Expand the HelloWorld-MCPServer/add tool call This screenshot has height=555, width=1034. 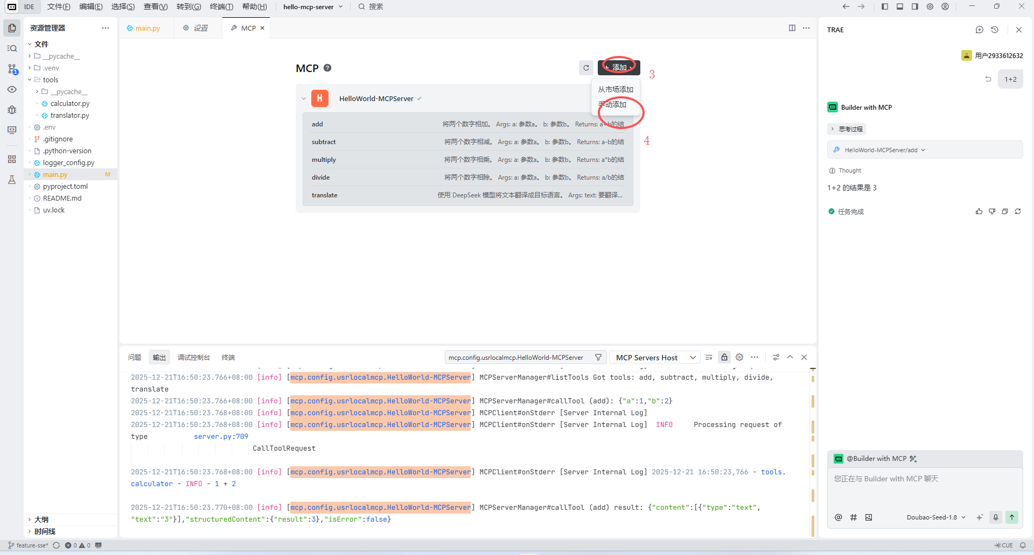(925, 150)
